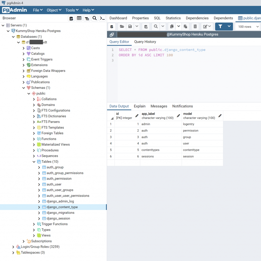Click the View Data table icon in Browser header
The image size is (261, 261).
coord(79,18)
